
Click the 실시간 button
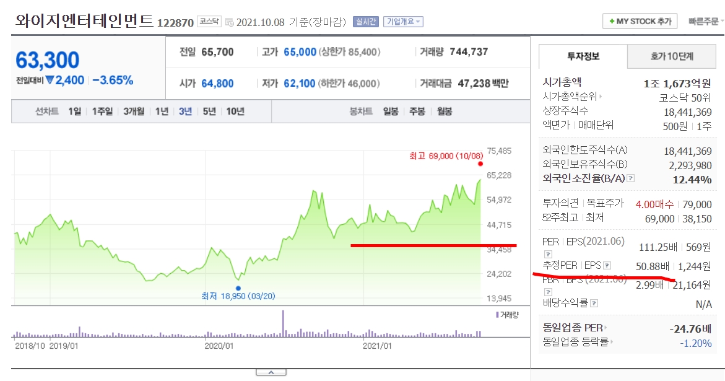coord(366,22)
